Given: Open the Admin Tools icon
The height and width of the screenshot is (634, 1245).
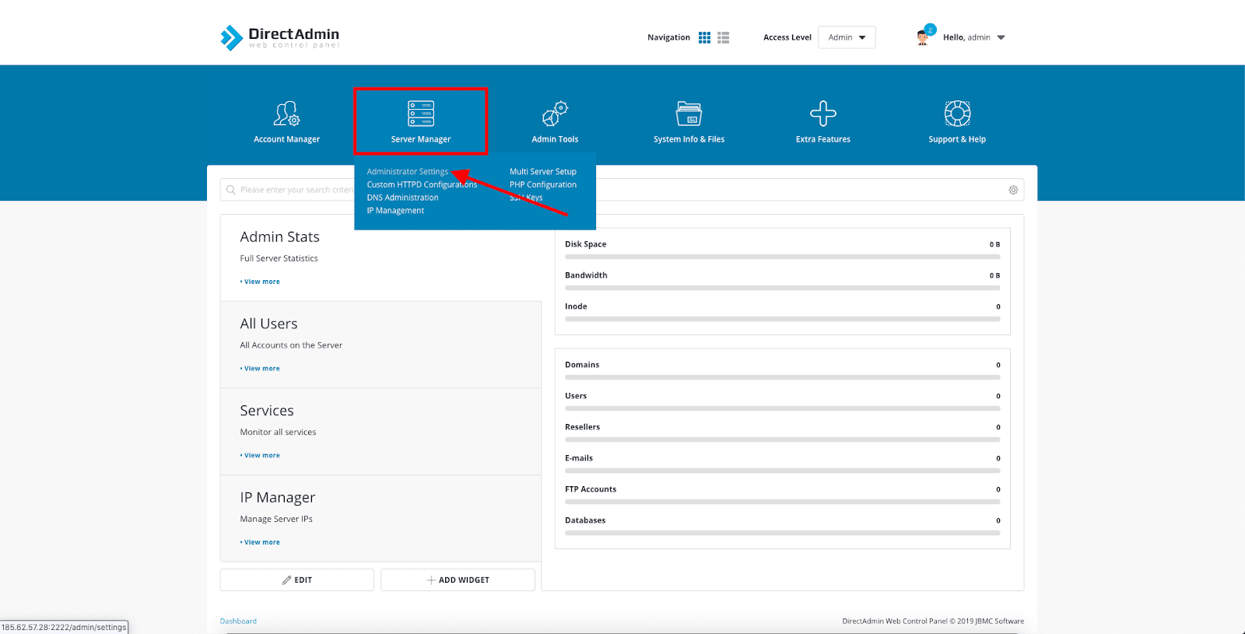Looking at the screenshot, I should (555, 114).
